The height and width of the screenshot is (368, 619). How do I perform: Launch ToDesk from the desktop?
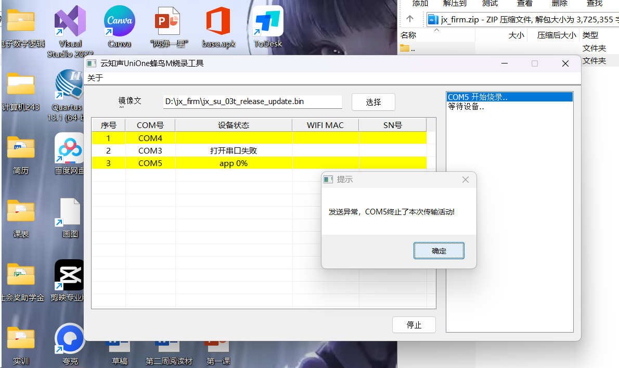click(267, 23)
